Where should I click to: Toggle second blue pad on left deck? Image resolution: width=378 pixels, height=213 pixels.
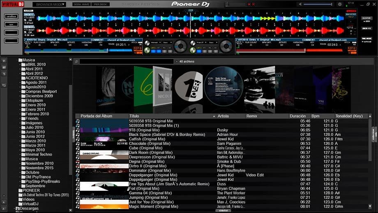click(159, 51)
